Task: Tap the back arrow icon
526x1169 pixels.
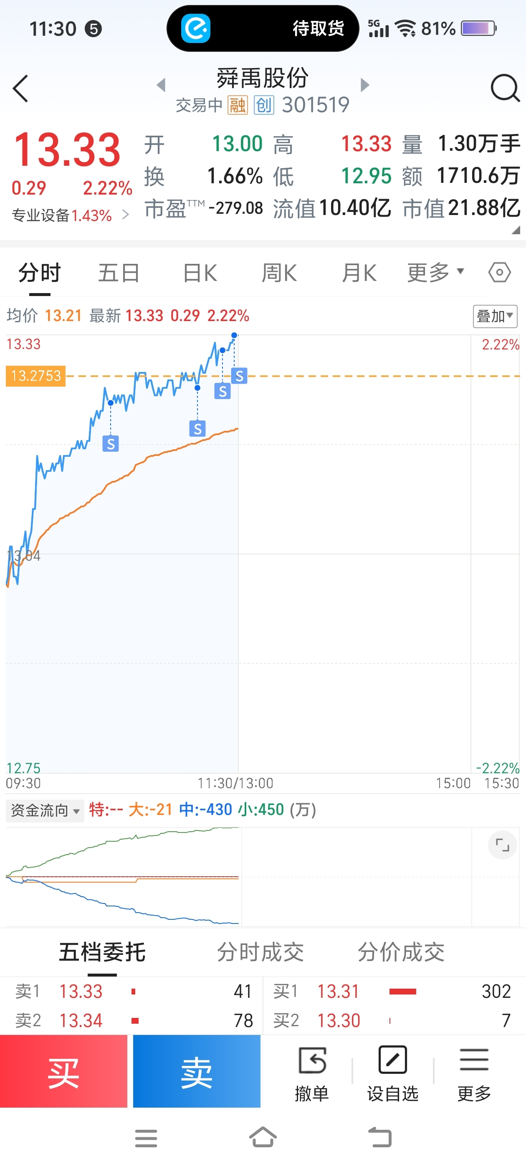Action: 21,89
